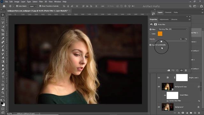Select the Hand tool

point(3,89)
